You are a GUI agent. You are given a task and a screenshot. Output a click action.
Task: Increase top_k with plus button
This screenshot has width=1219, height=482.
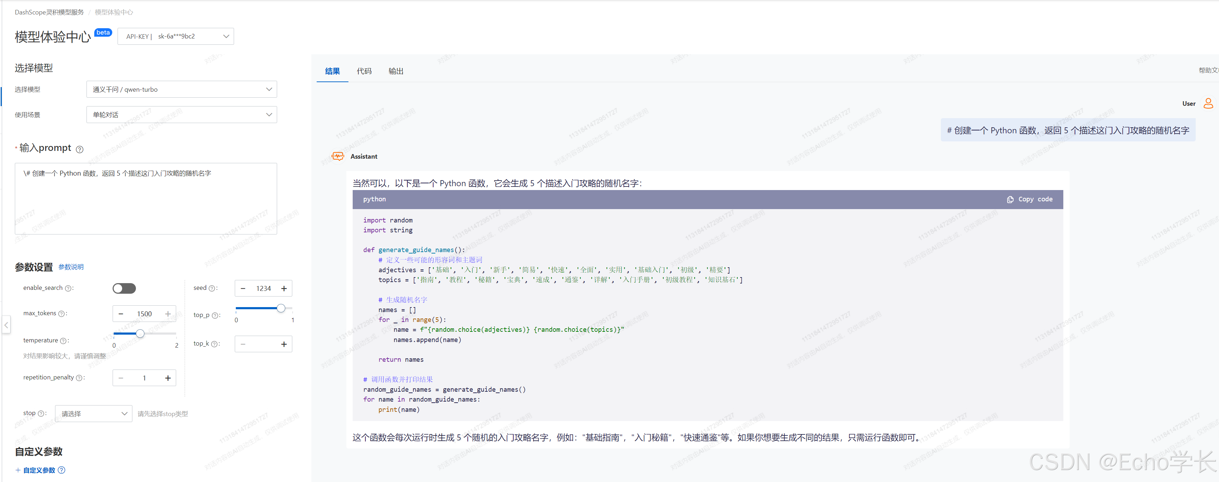tap(284, 344)
